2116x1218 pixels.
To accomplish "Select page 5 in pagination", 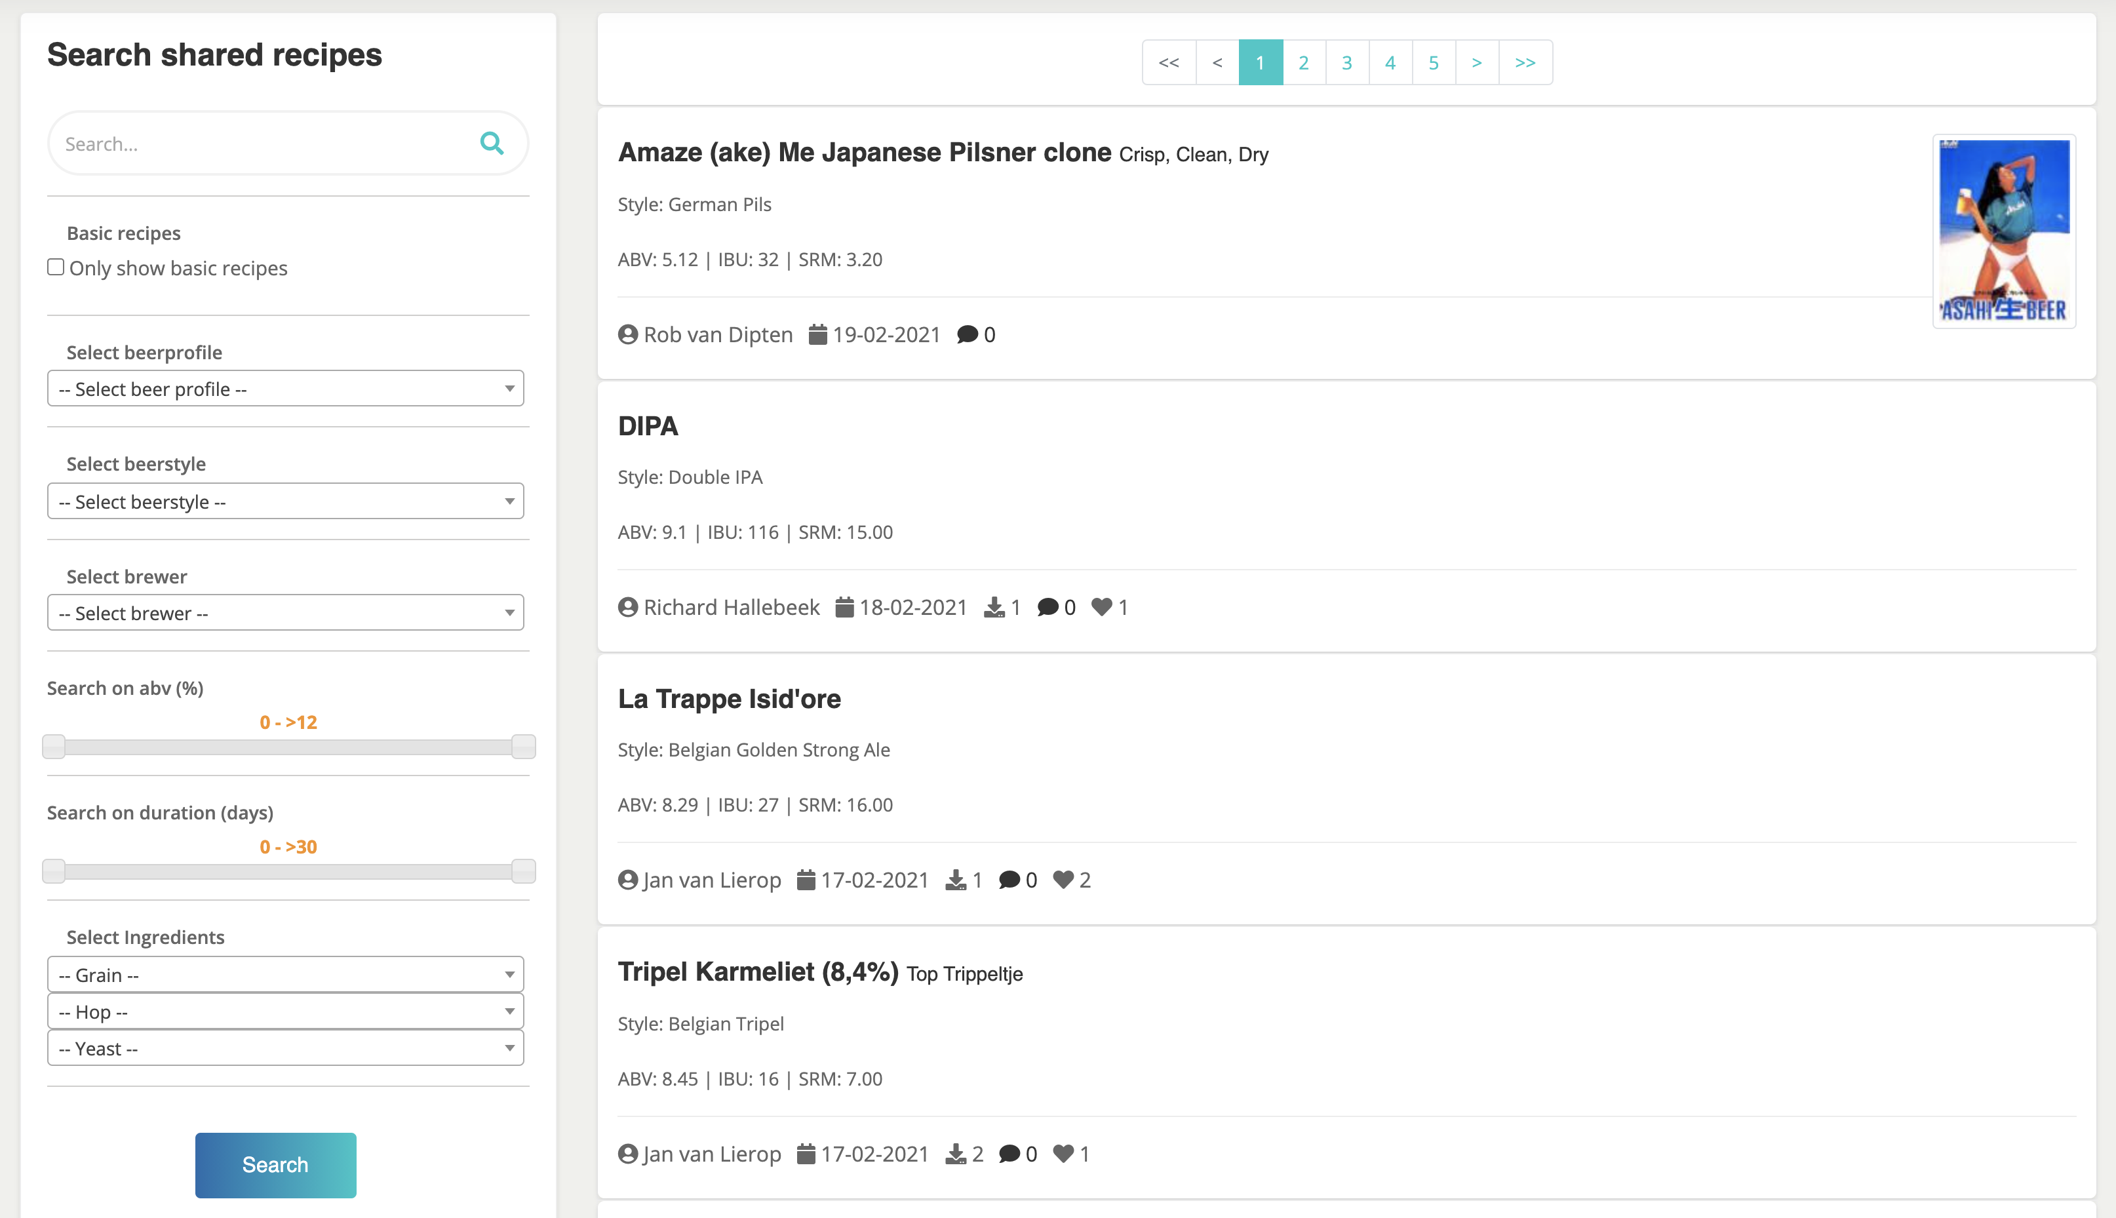I will (1434, 63).
